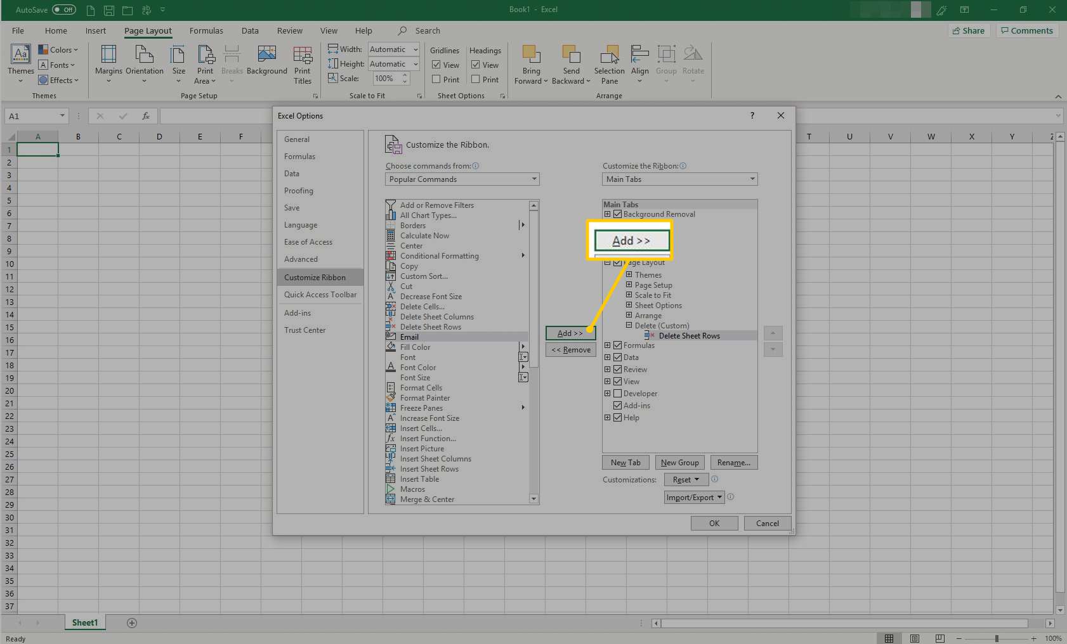
Task: Click the Normal view icon in status bar
Action: 889,638
